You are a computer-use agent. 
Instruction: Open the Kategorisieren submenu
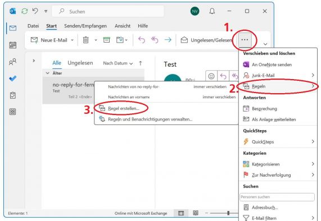(x=278, y=164)
